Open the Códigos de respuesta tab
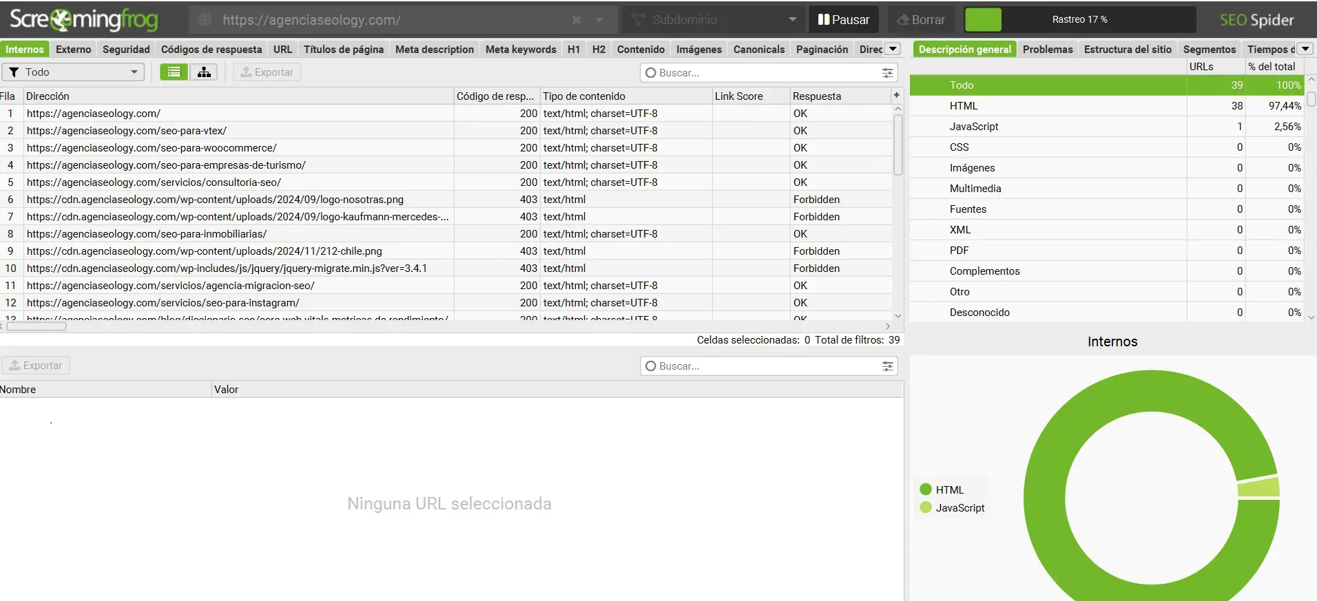 click(x=211, y=50)
